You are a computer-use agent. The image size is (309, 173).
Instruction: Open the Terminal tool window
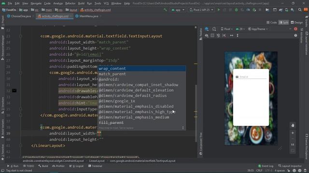(x=95, y=166)
